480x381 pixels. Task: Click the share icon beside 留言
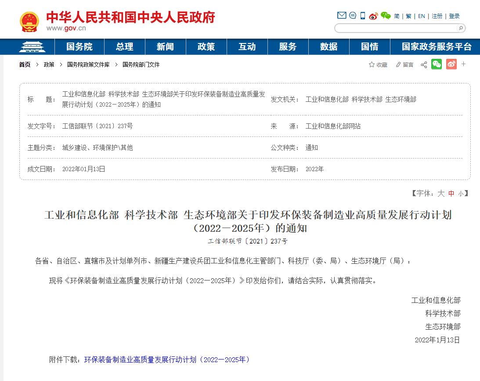point(424,65)
